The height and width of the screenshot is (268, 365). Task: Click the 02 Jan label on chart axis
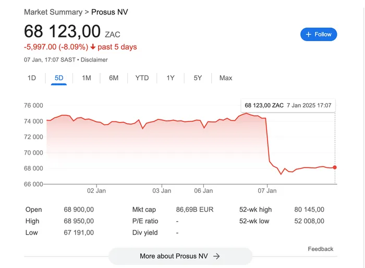tap(96, 191)
